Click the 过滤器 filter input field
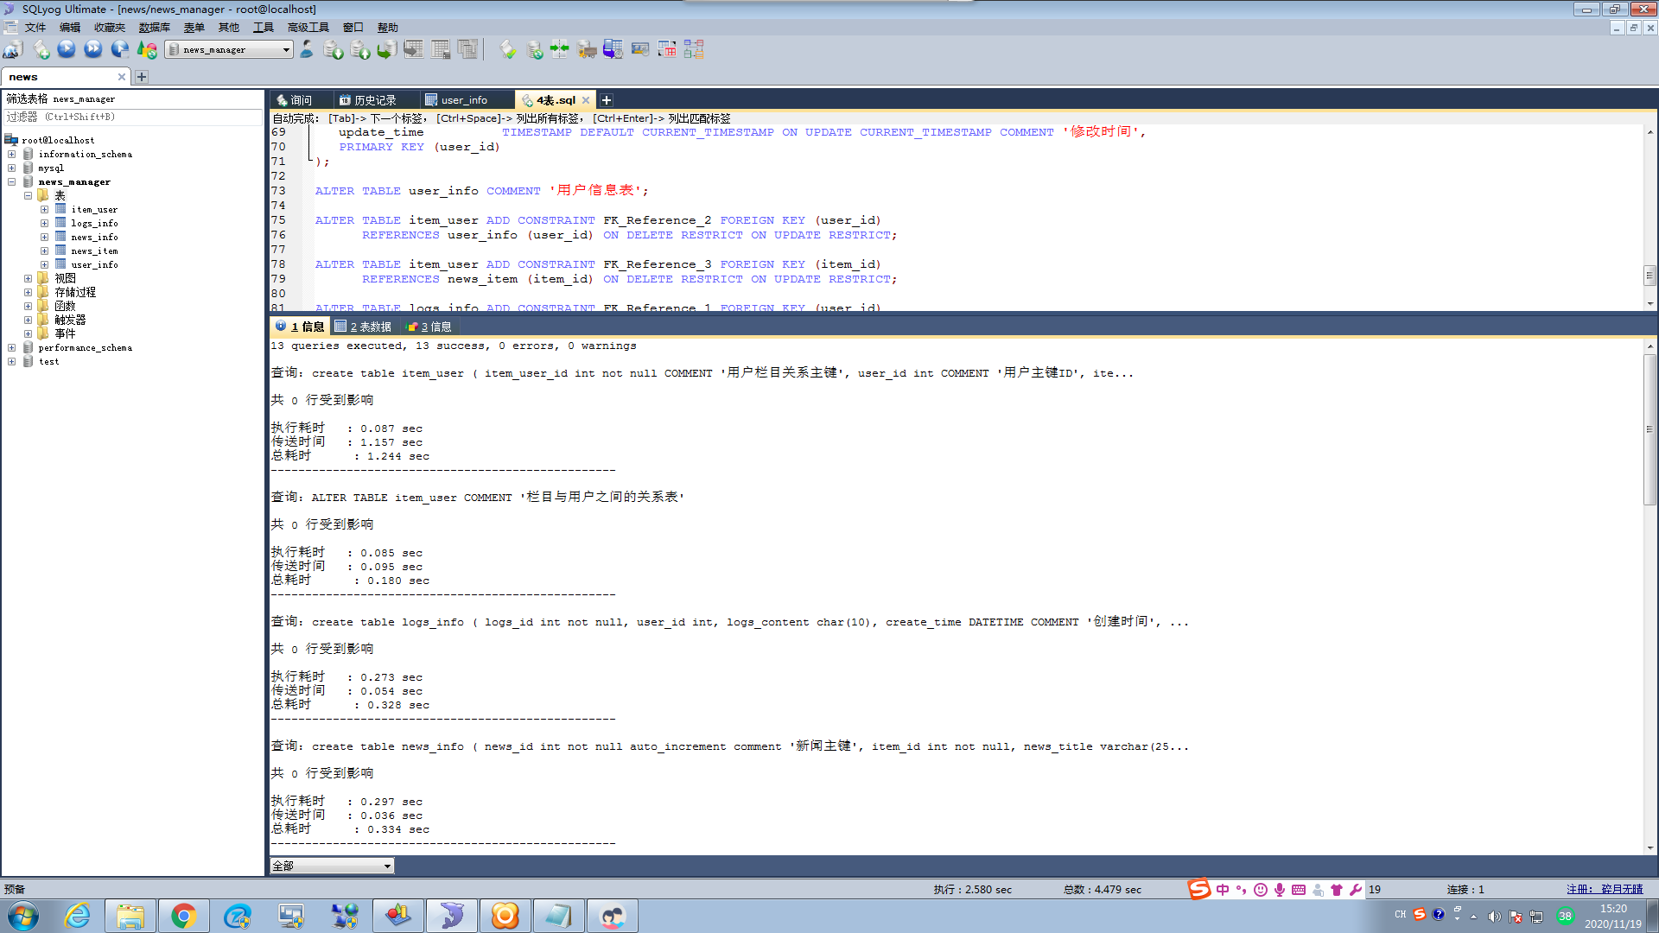Viewport: 1659px width, 933px height. 133,117
